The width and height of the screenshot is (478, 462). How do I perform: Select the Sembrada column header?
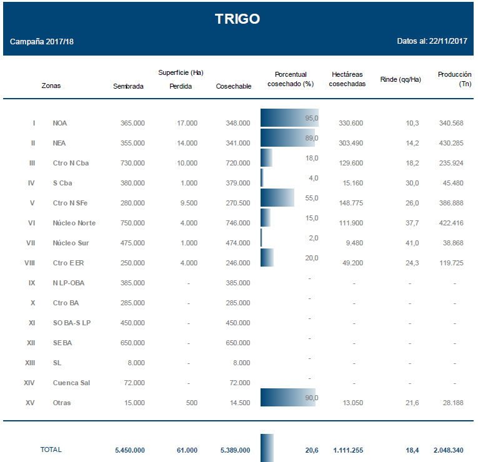[128, 87]
